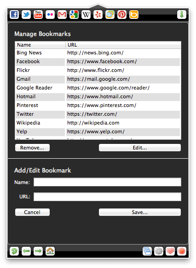
Task: Select the Facebook bookmark row
Action: [x=98, y=61]
